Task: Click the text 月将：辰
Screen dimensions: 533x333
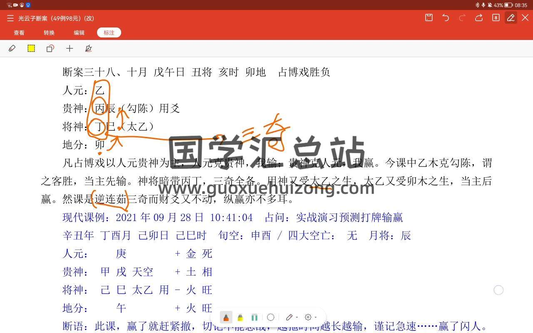Action: point(390,236)
